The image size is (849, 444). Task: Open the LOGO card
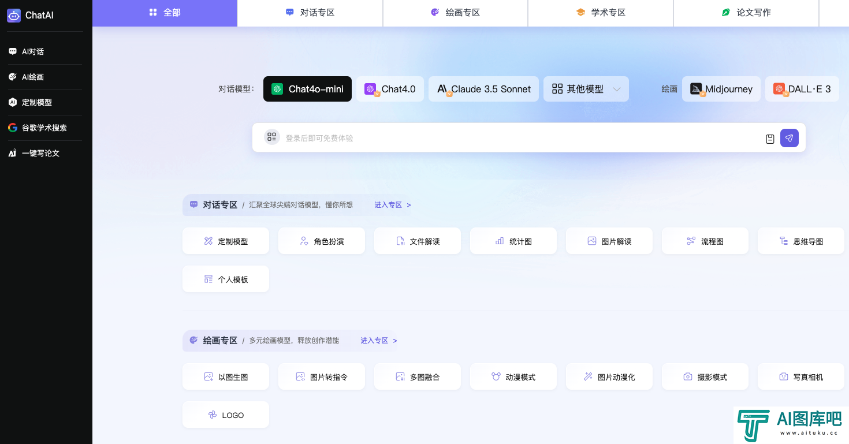(226, 415)
